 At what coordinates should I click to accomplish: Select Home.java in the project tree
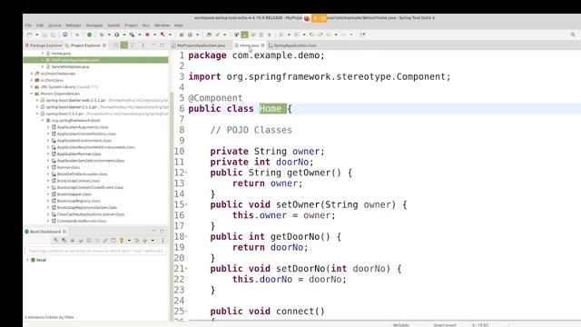click(x=61, y=54)
